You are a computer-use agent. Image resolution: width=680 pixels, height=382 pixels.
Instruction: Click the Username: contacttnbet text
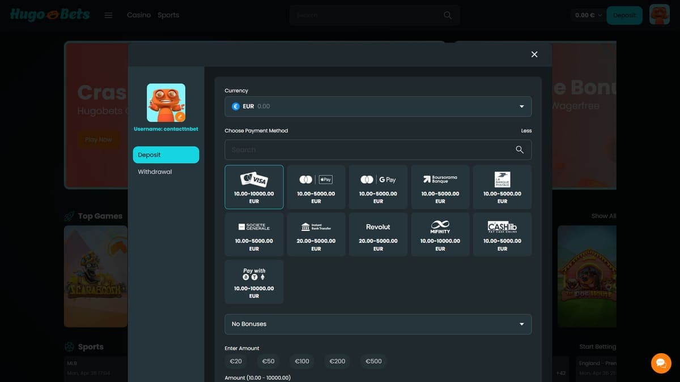(166, 129)
